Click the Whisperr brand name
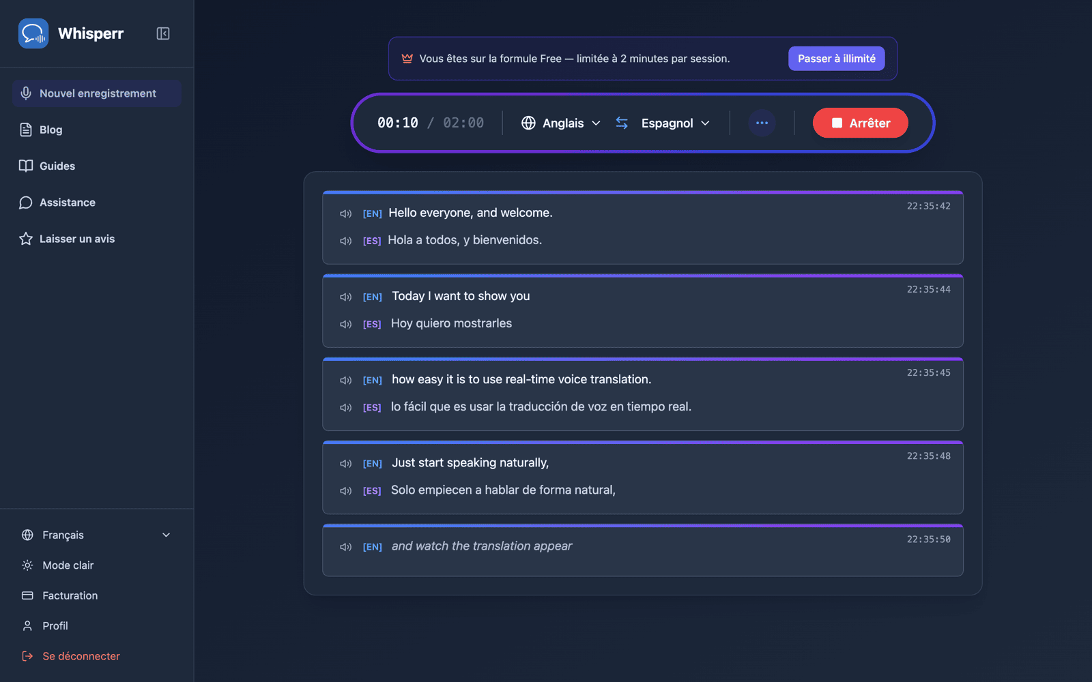This screenshot has width=1092, height=682. tap(91, 33)
